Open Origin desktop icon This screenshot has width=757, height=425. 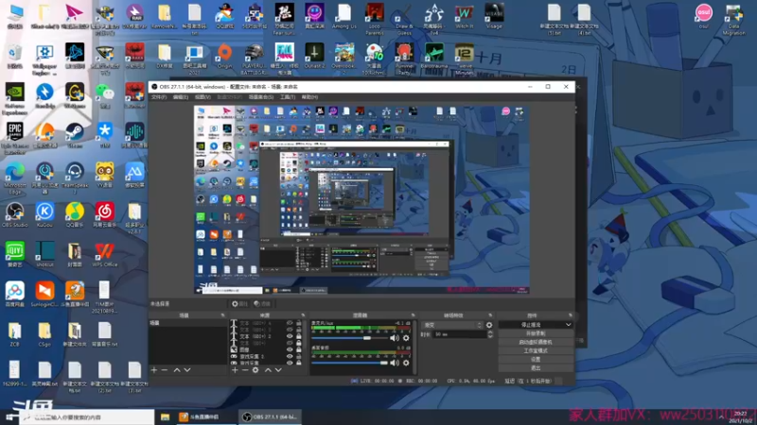tap(224, 56)
